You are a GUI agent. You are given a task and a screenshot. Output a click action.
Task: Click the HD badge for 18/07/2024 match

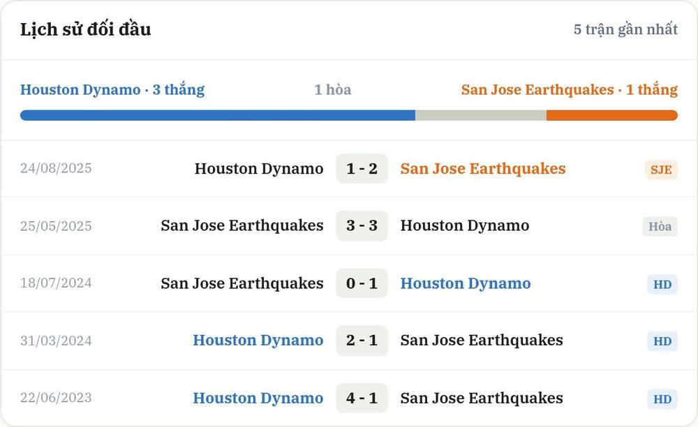(662, 284)
